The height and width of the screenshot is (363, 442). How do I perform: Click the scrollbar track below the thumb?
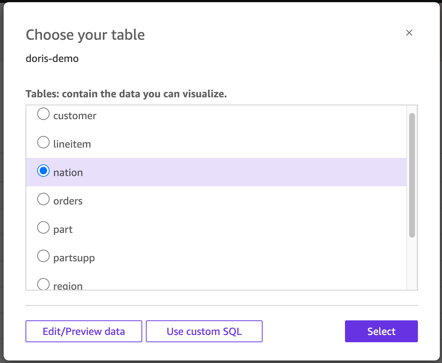412,266
